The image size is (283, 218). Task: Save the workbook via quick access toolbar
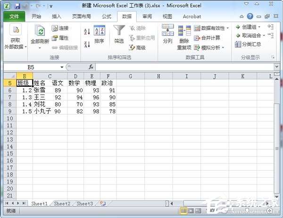17,6
